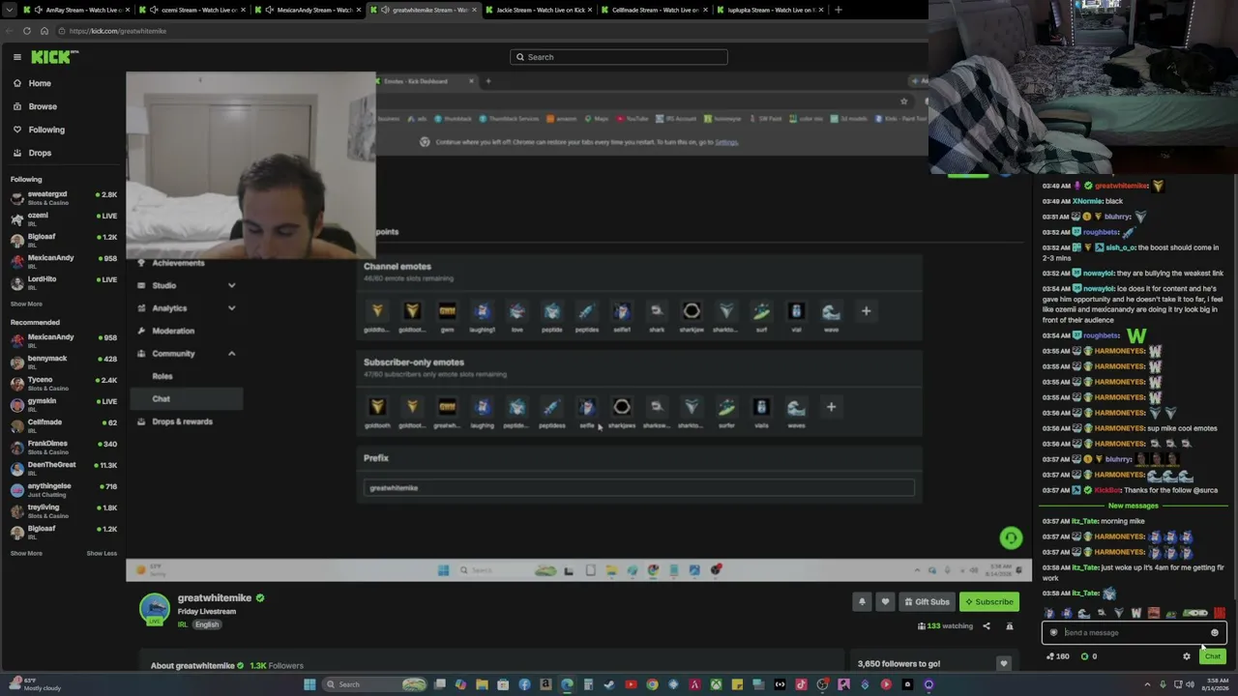Click the green stream refresh button
The height and width of the screenshot is (696, 1238).
coord(1011,538)
